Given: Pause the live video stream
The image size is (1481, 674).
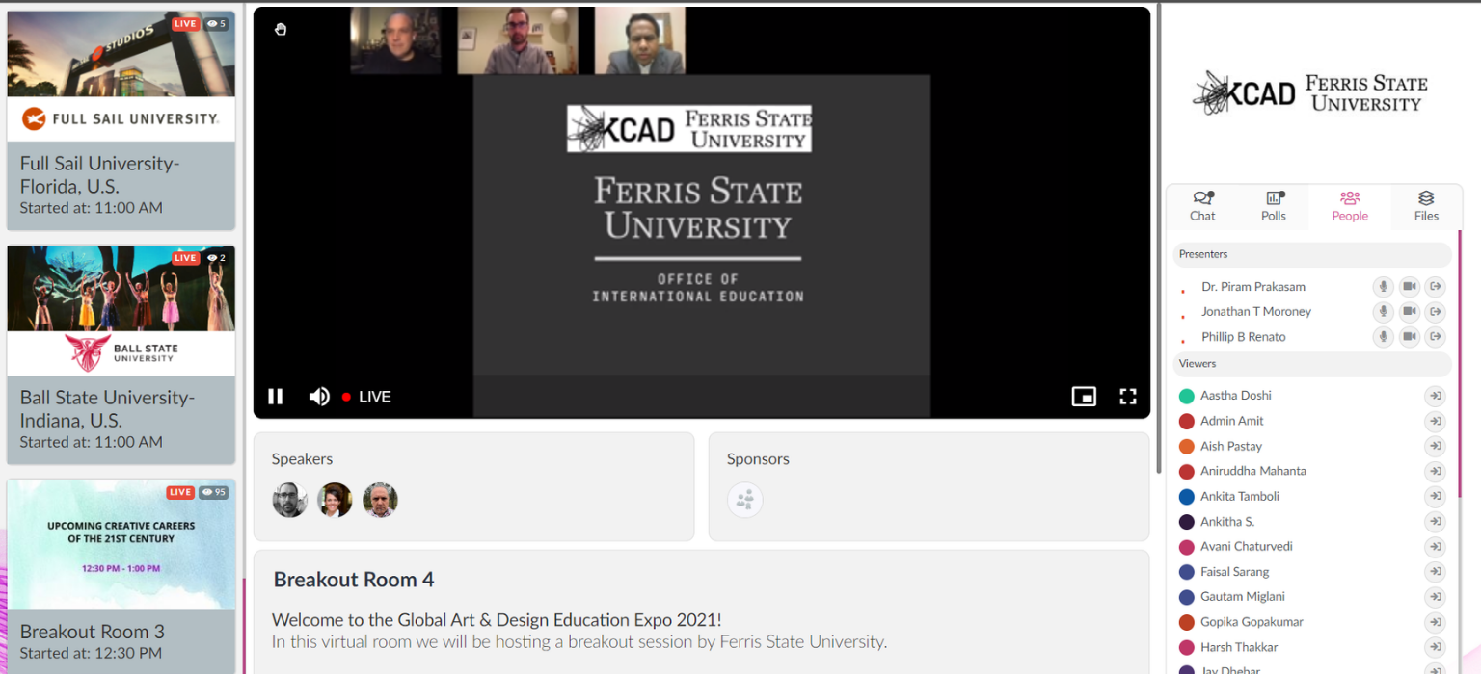Looking at the screenshot, I should point(276,397).
